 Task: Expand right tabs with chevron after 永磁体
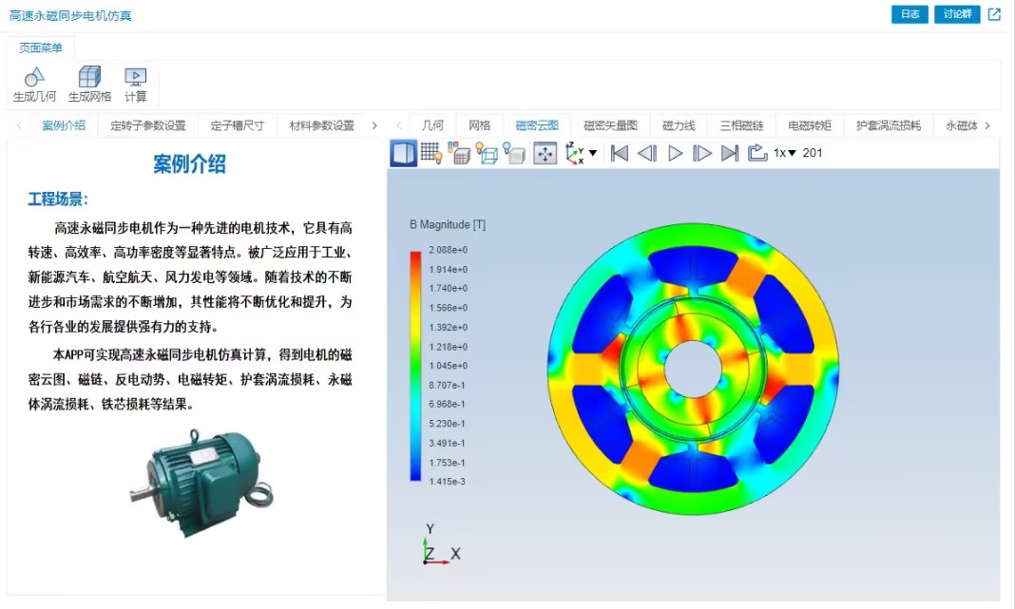[x=987, y=125]
